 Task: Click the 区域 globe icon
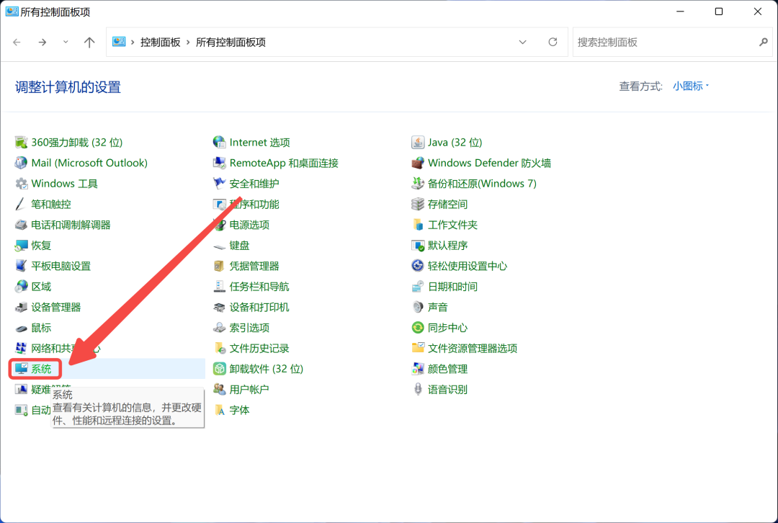click(x=21, y=287)
